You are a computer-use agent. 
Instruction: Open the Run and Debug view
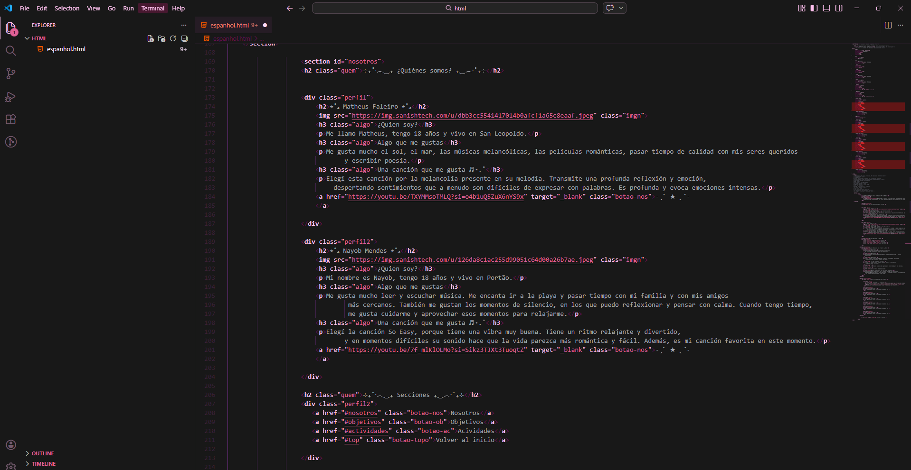(10, 97)
